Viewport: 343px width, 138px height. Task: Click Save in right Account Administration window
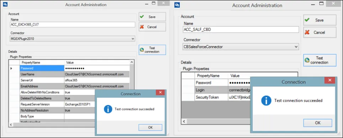pyautogui.click(x=320, y=20)
